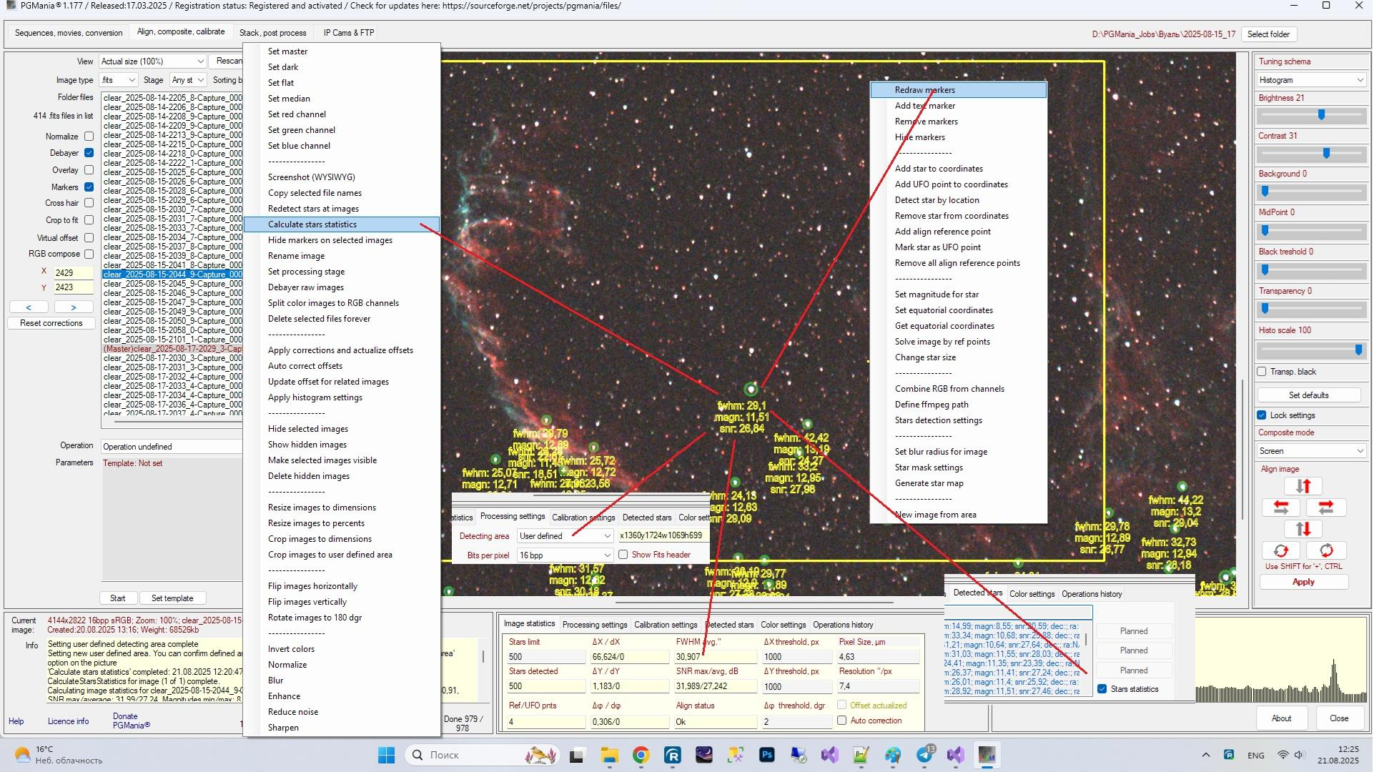Toggle the Crop to fit checkbox

coord(89,220)
